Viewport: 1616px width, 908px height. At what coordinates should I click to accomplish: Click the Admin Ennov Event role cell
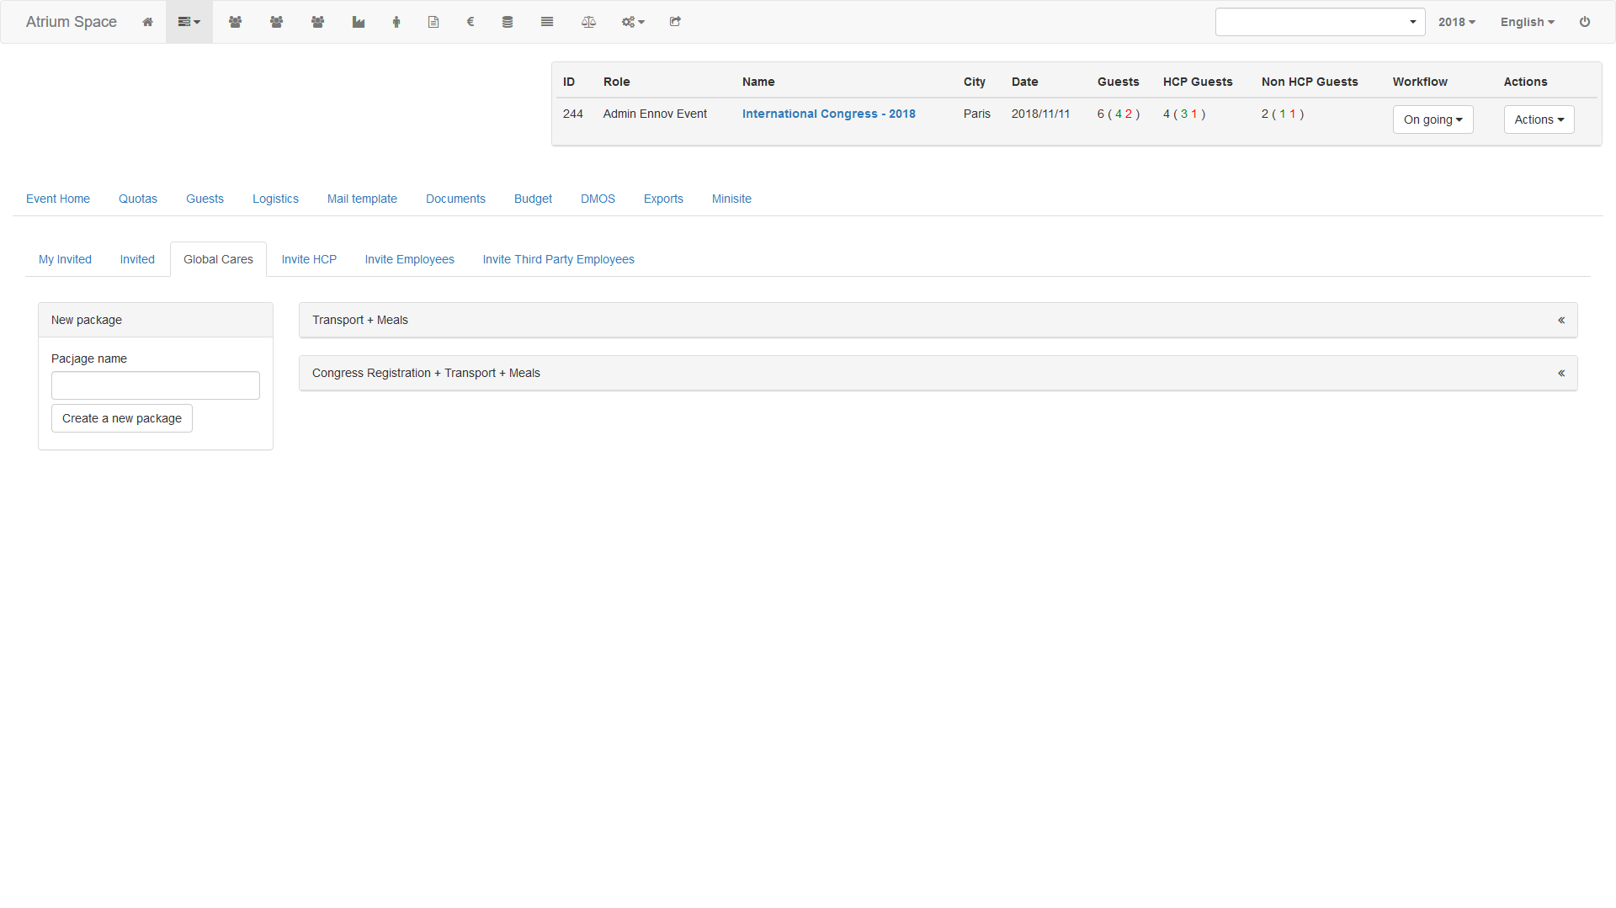coord(655,114)
